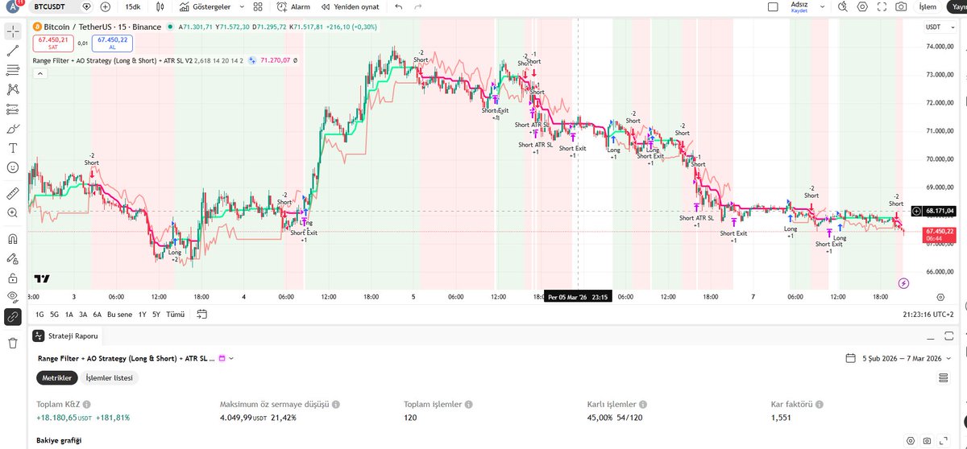This screenshot has width=967, height=449.
Task: Select the Bu sene date range
Action: 120,314
